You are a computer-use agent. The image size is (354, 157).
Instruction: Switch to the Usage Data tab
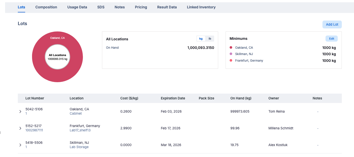click(77, 7)
